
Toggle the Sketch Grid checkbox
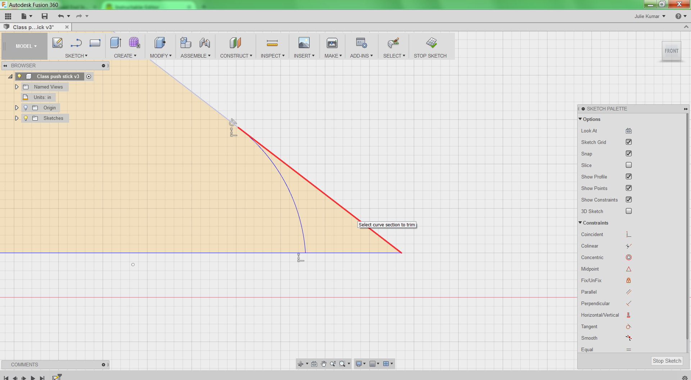click(x=629, y=142)
